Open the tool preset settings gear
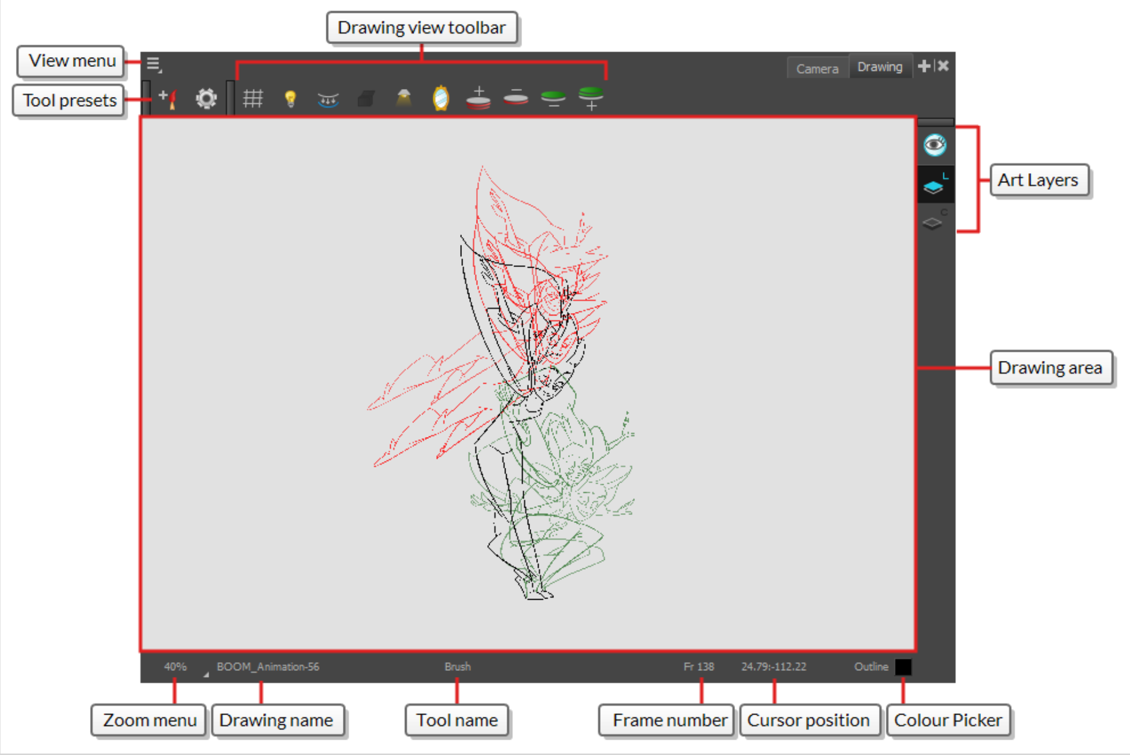This screenshot has height=755, width=1130. click(x=206, y=98)
